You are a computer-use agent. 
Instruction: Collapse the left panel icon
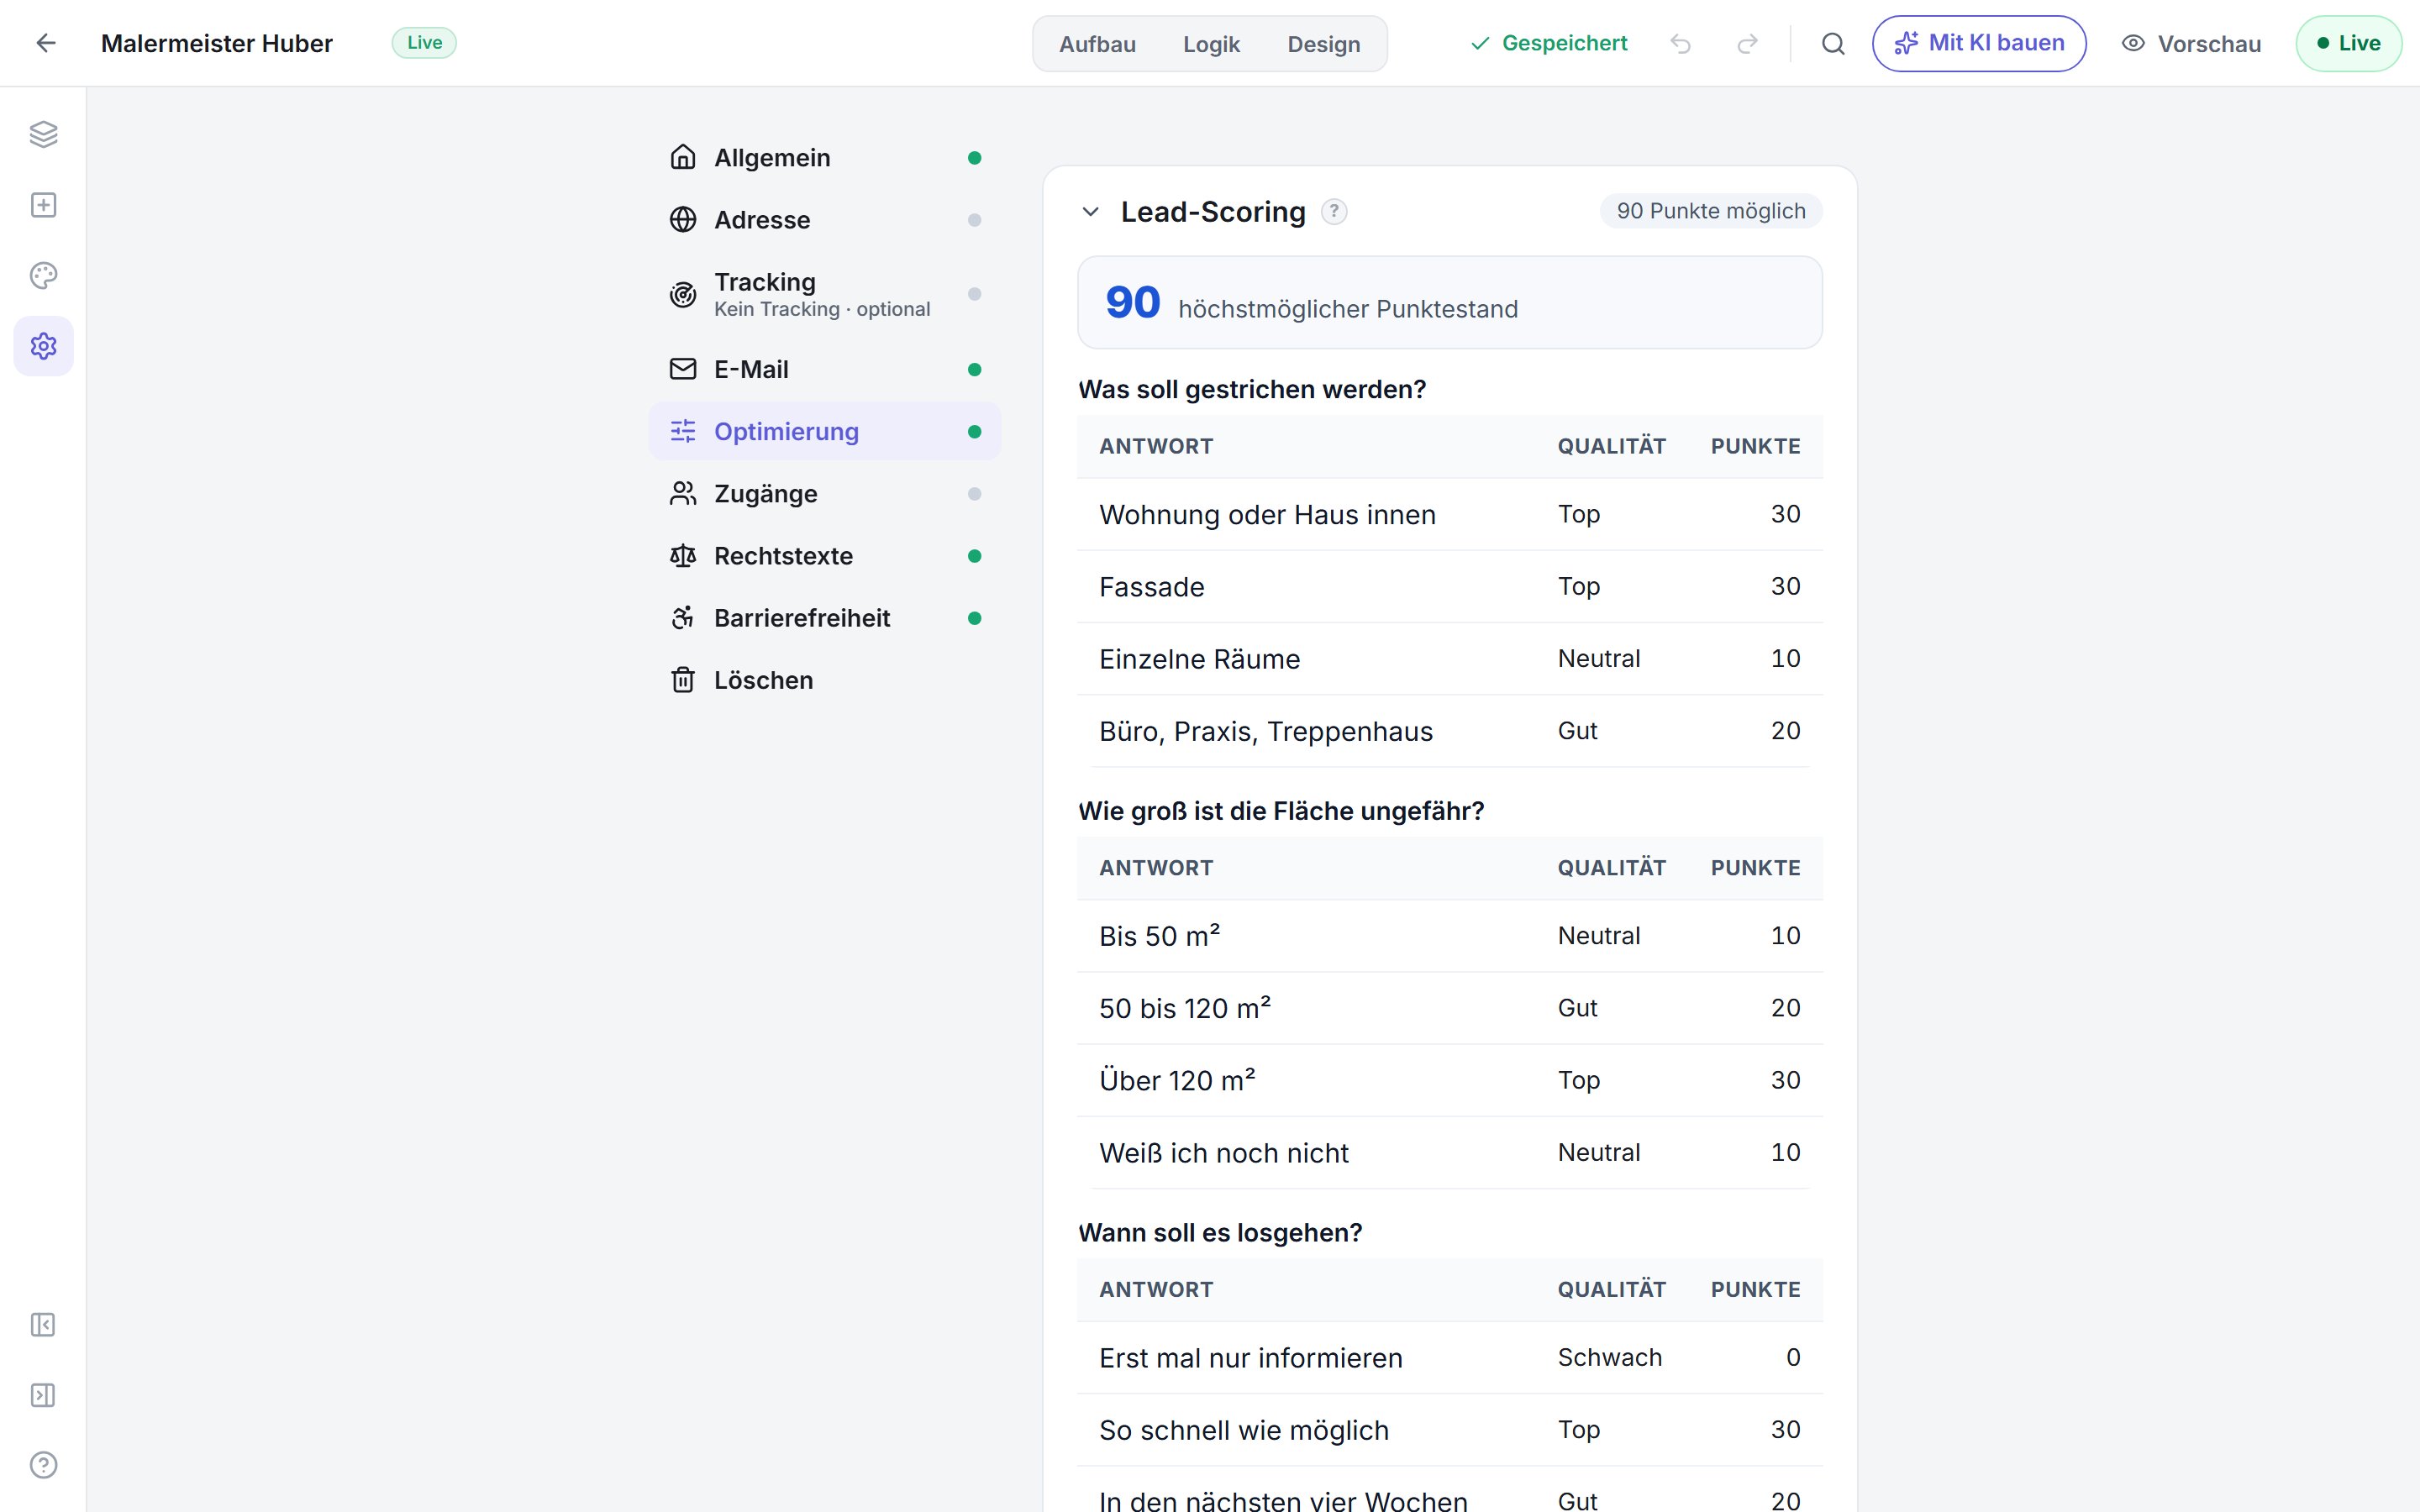tap(43, 1325)
